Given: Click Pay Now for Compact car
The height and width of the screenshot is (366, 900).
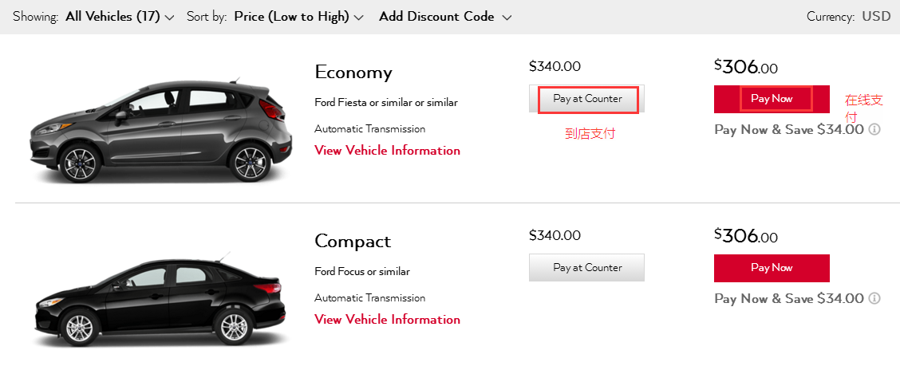Looking at the screenshot, I should (772, 268).
